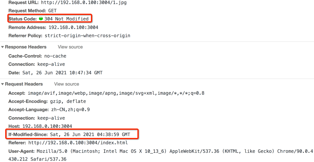Click the Accept-Language zh-CN value
The height and width of the screenshot is (162, 314).
pyautogui.click(x=70, y=110)
